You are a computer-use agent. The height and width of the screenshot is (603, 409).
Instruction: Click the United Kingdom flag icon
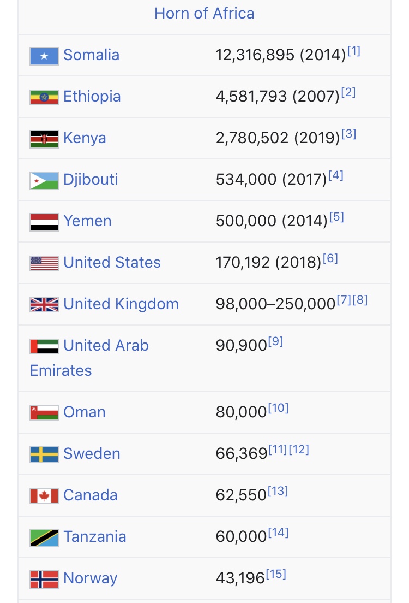(44, 305)
